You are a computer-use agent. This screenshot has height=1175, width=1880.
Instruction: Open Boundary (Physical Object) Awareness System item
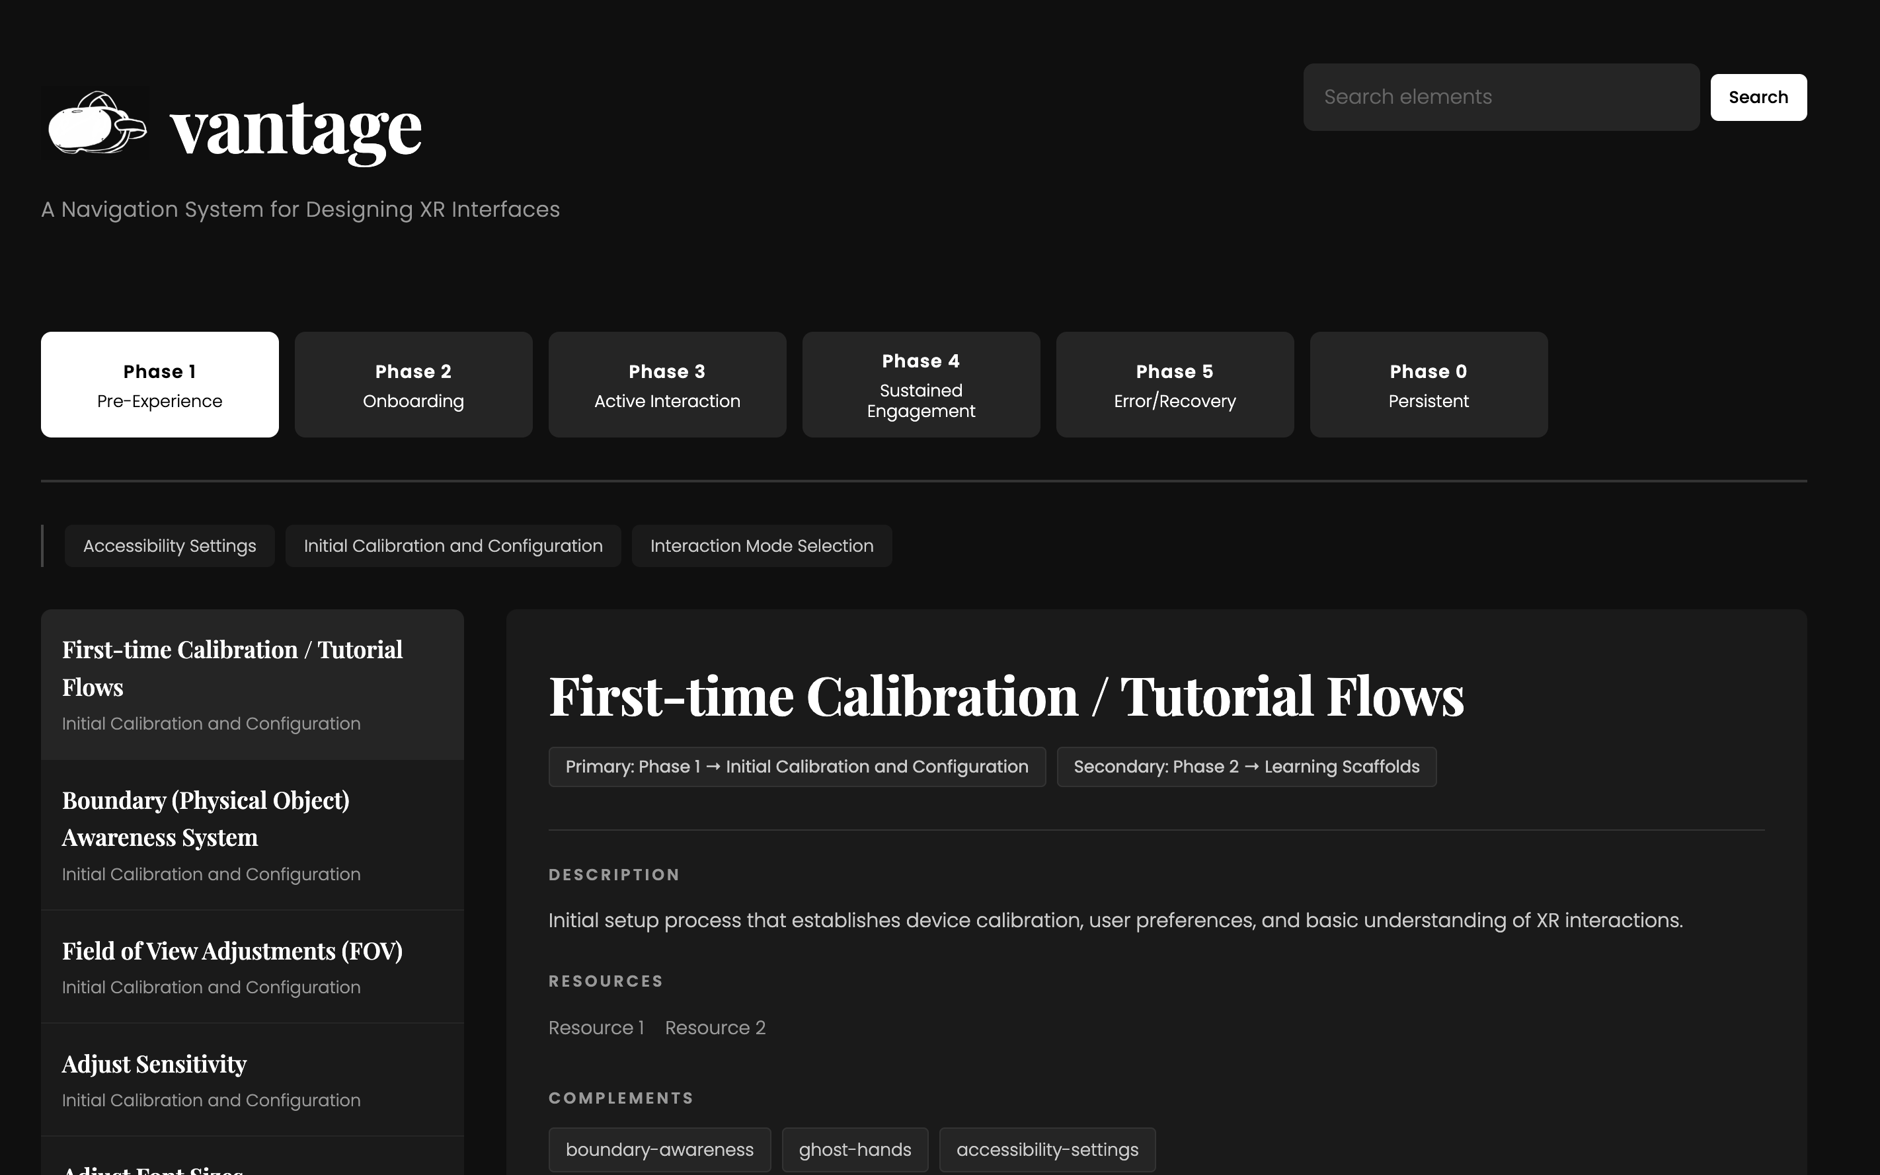tap(252, 835)
